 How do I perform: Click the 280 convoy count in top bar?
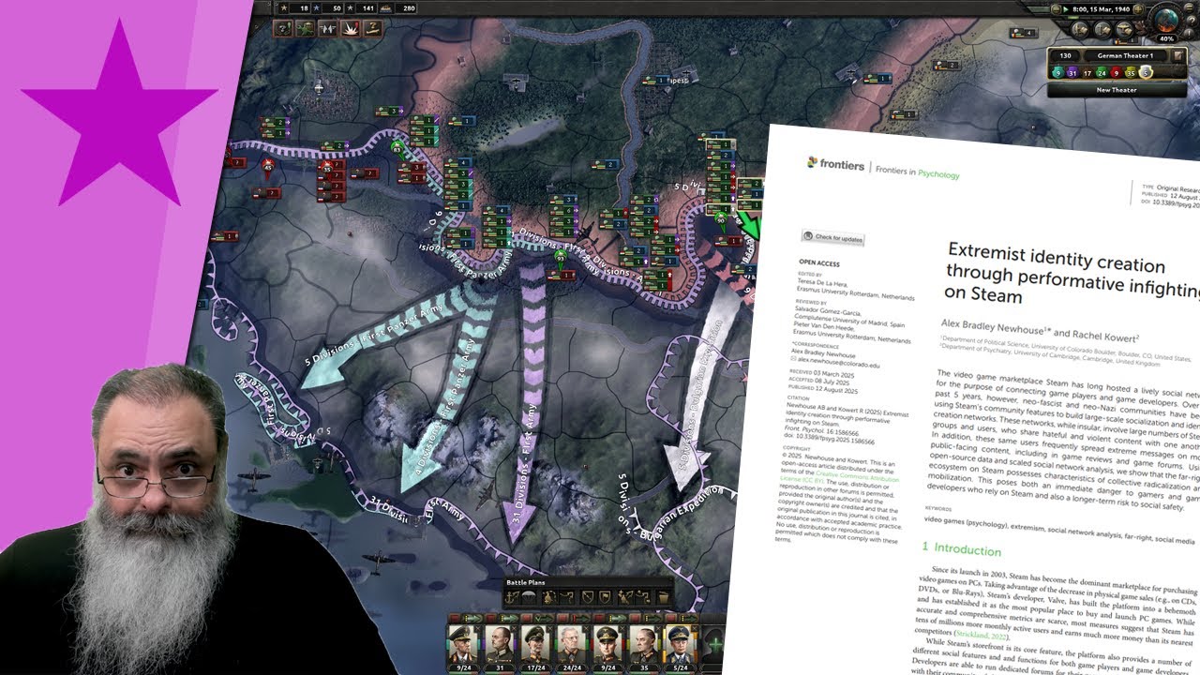point(407,8)
